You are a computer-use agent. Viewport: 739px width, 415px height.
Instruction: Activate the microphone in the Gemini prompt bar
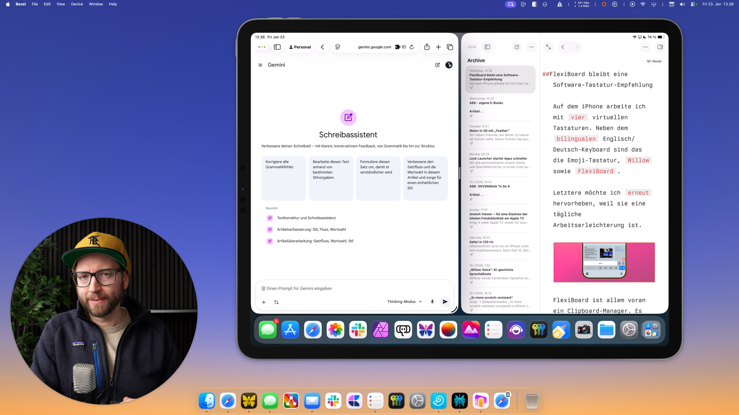pyautogui.click(x=432, y=302)
